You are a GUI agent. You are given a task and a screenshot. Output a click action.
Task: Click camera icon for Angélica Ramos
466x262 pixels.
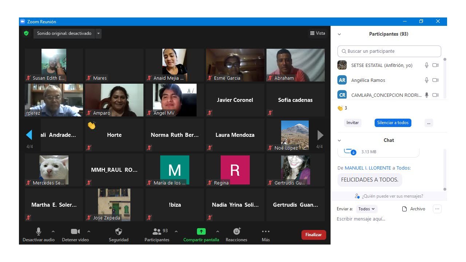point(435,80)
